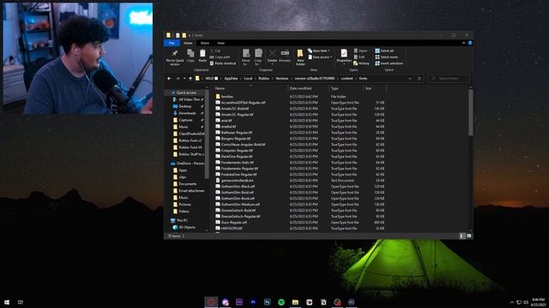
Task: Click the Rename ribbon button
Action: click(285, 56)
